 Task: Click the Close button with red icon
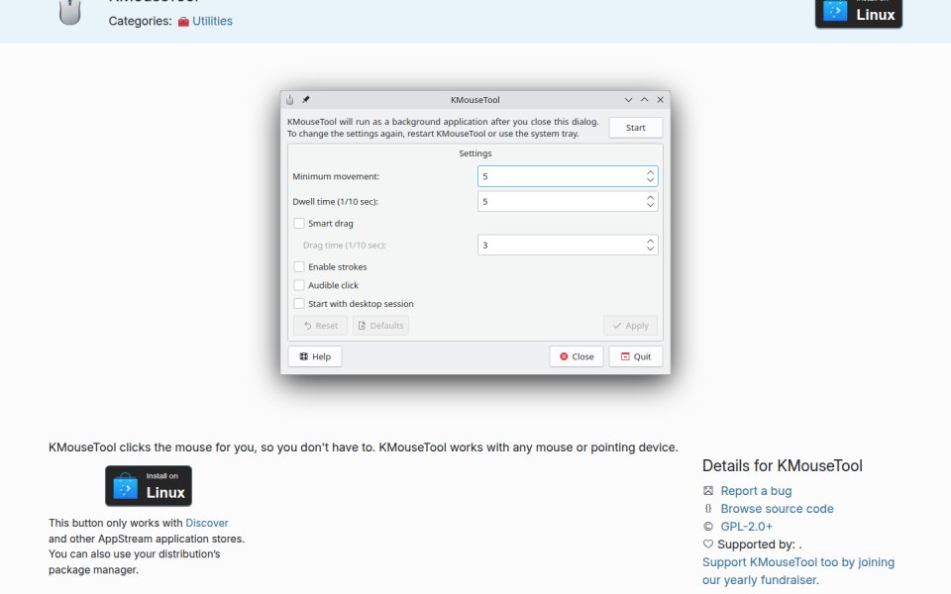tap(577, 356)
